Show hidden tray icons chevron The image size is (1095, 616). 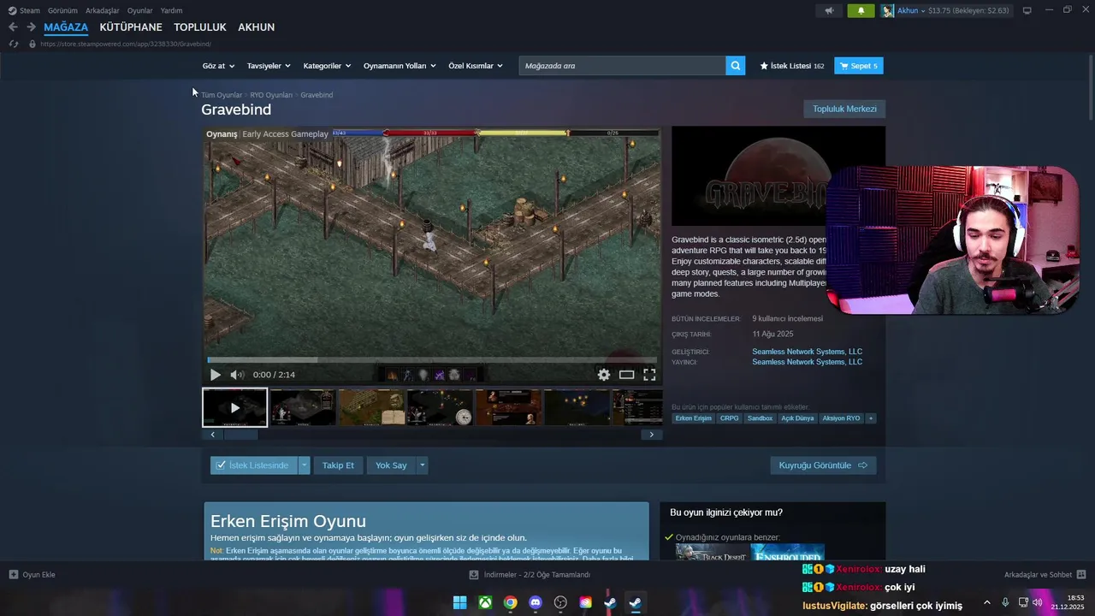pyautogui.click(x=987, y=602)
